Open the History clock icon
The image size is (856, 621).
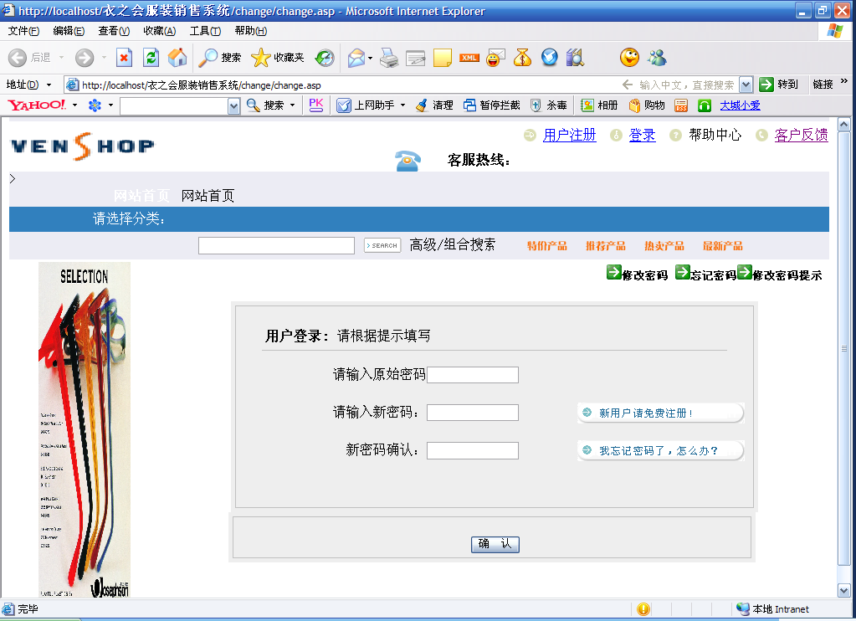pyautogui.click(x=325, y=58)
